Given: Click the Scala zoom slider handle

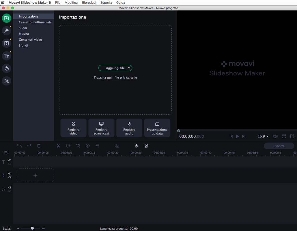Looking at the screenshot, I should pos(32,228).
